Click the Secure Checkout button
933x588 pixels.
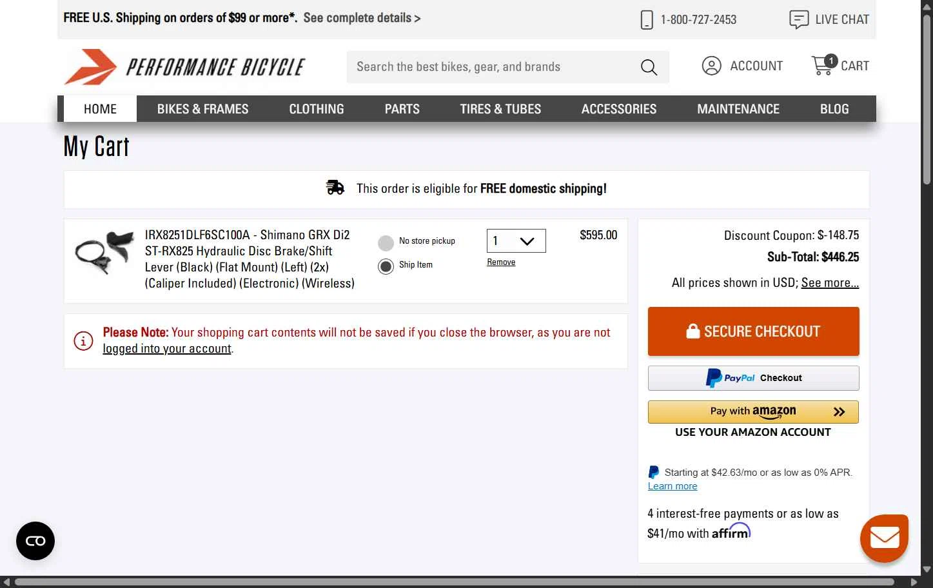(753, 331)
